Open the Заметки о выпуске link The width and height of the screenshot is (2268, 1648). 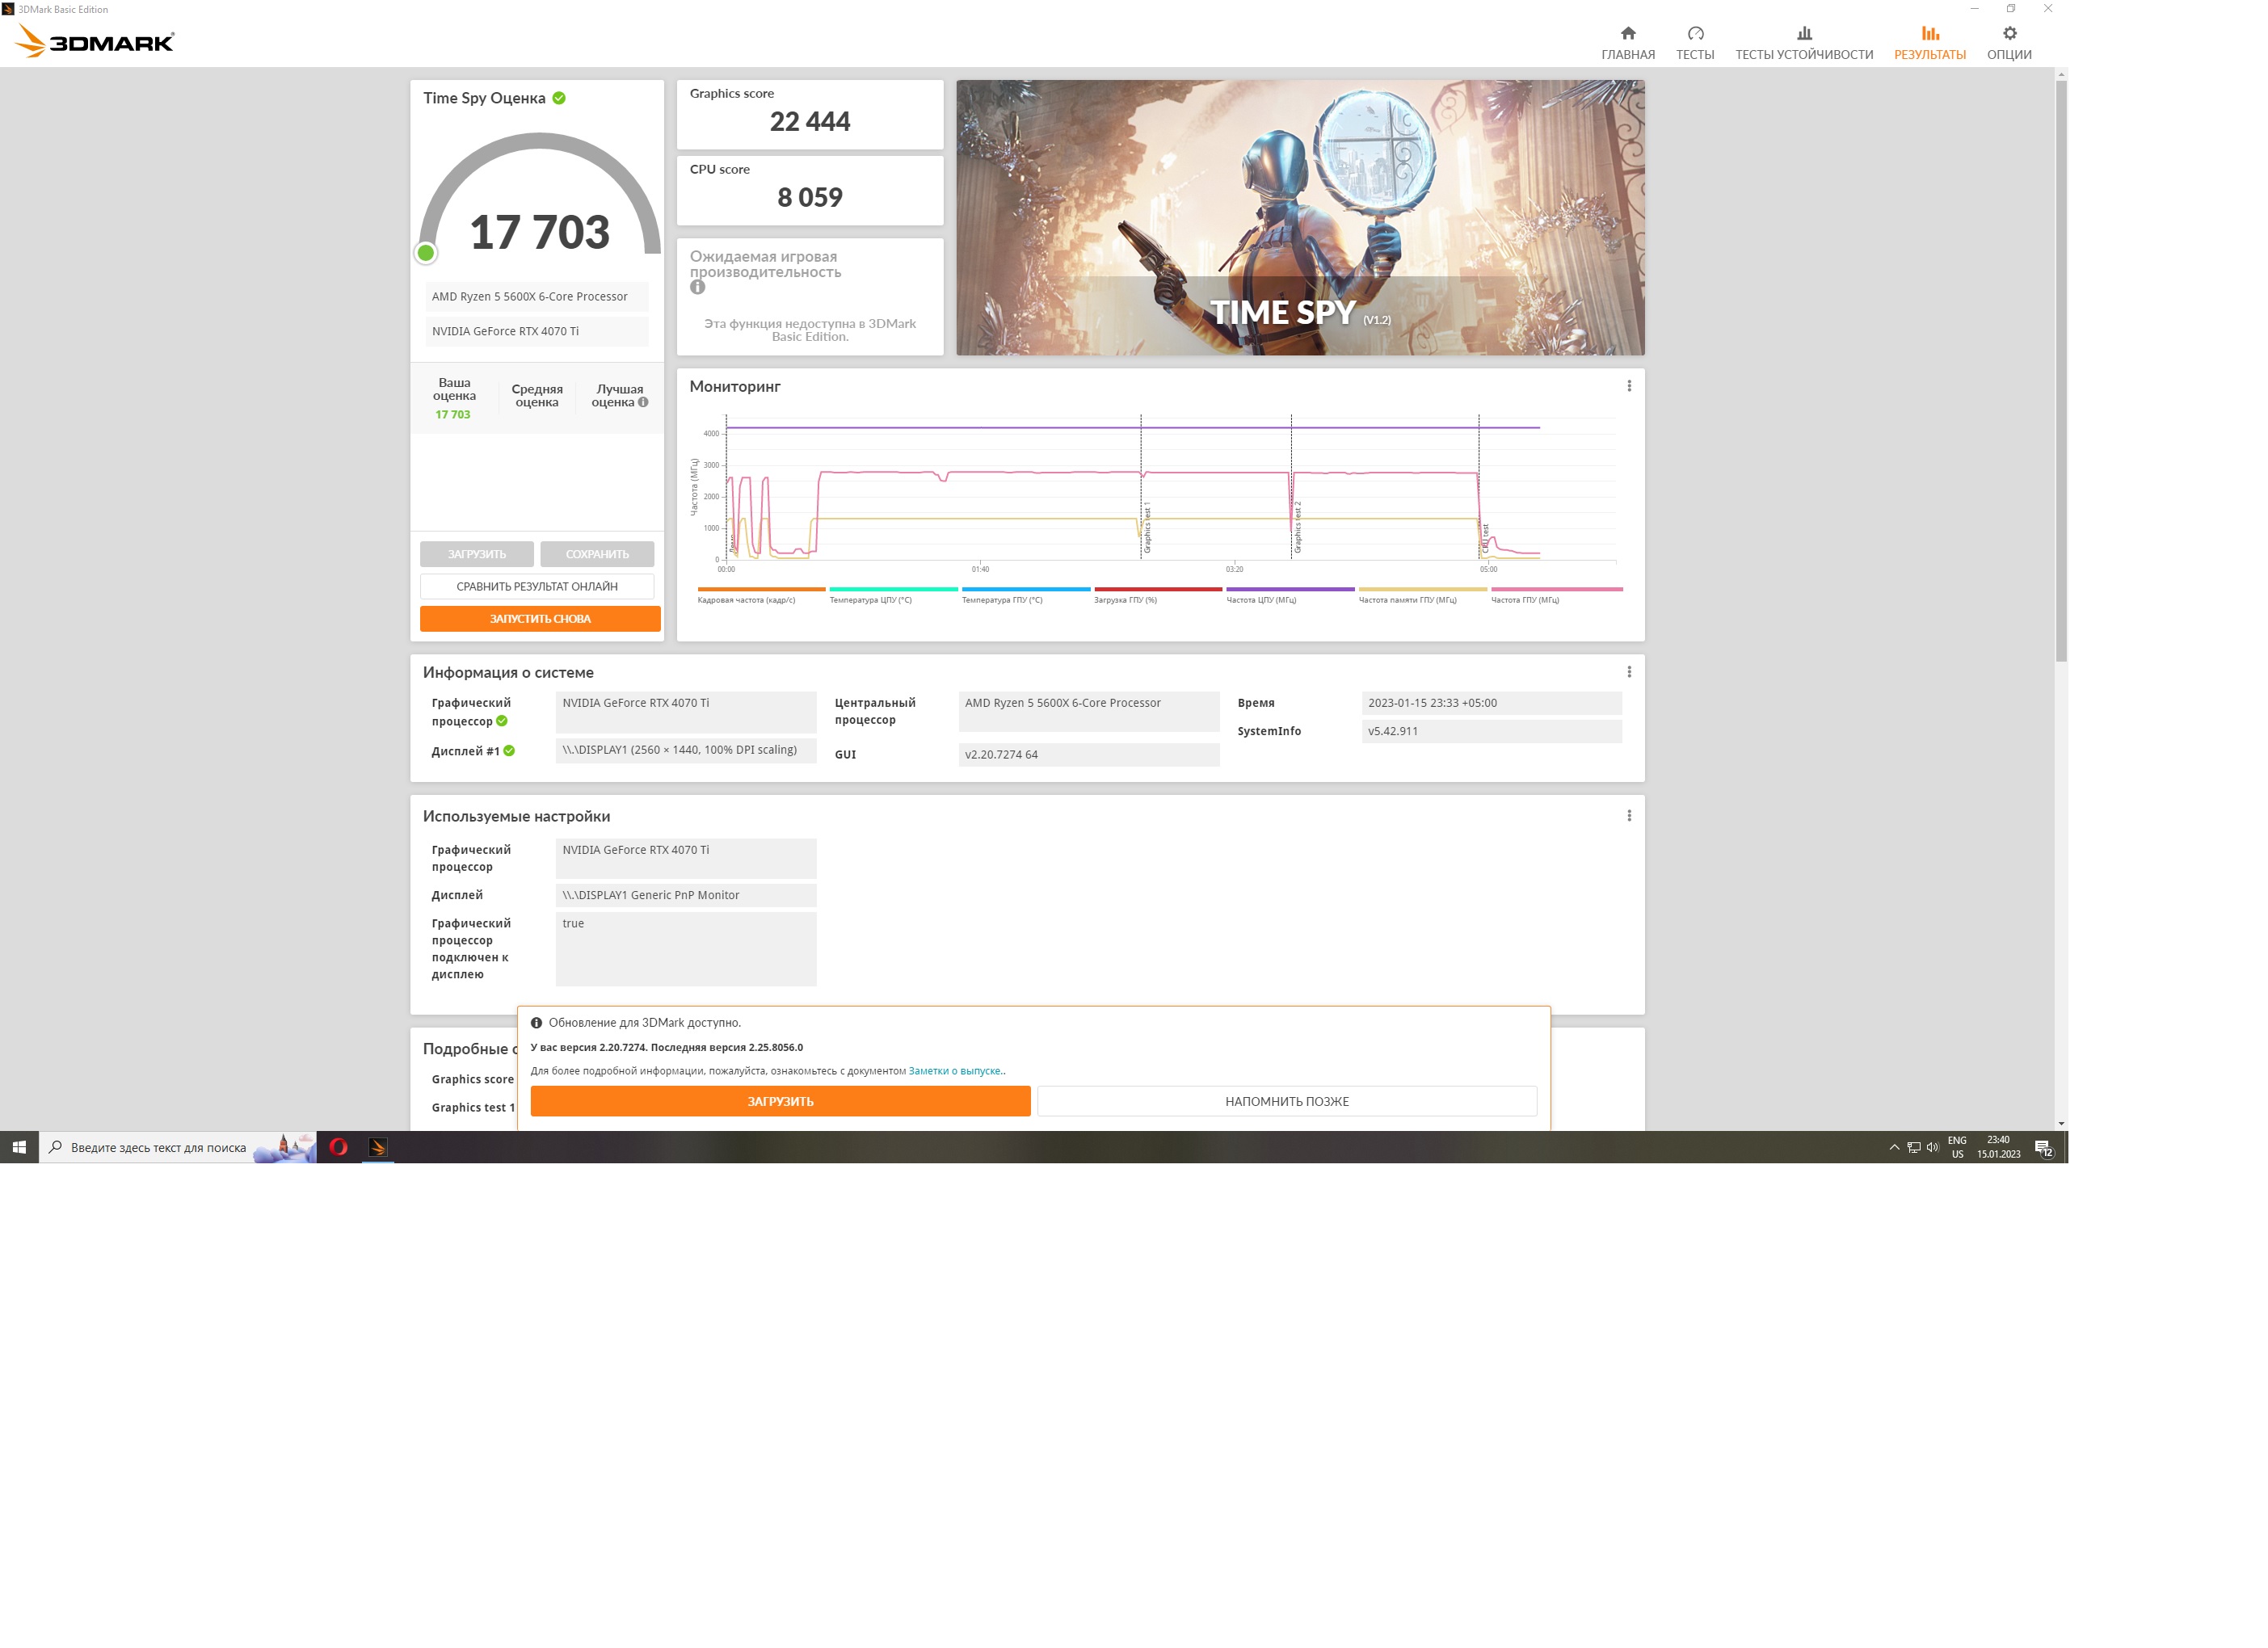pos(955,1071)
